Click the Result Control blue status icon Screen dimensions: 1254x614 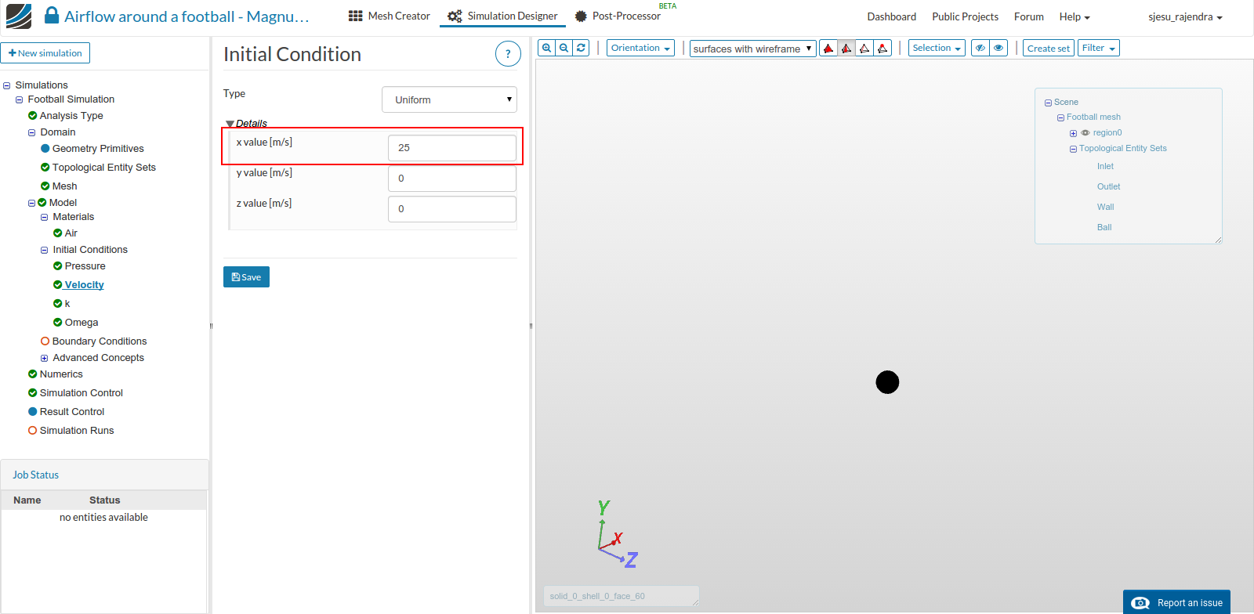point(32,412)
